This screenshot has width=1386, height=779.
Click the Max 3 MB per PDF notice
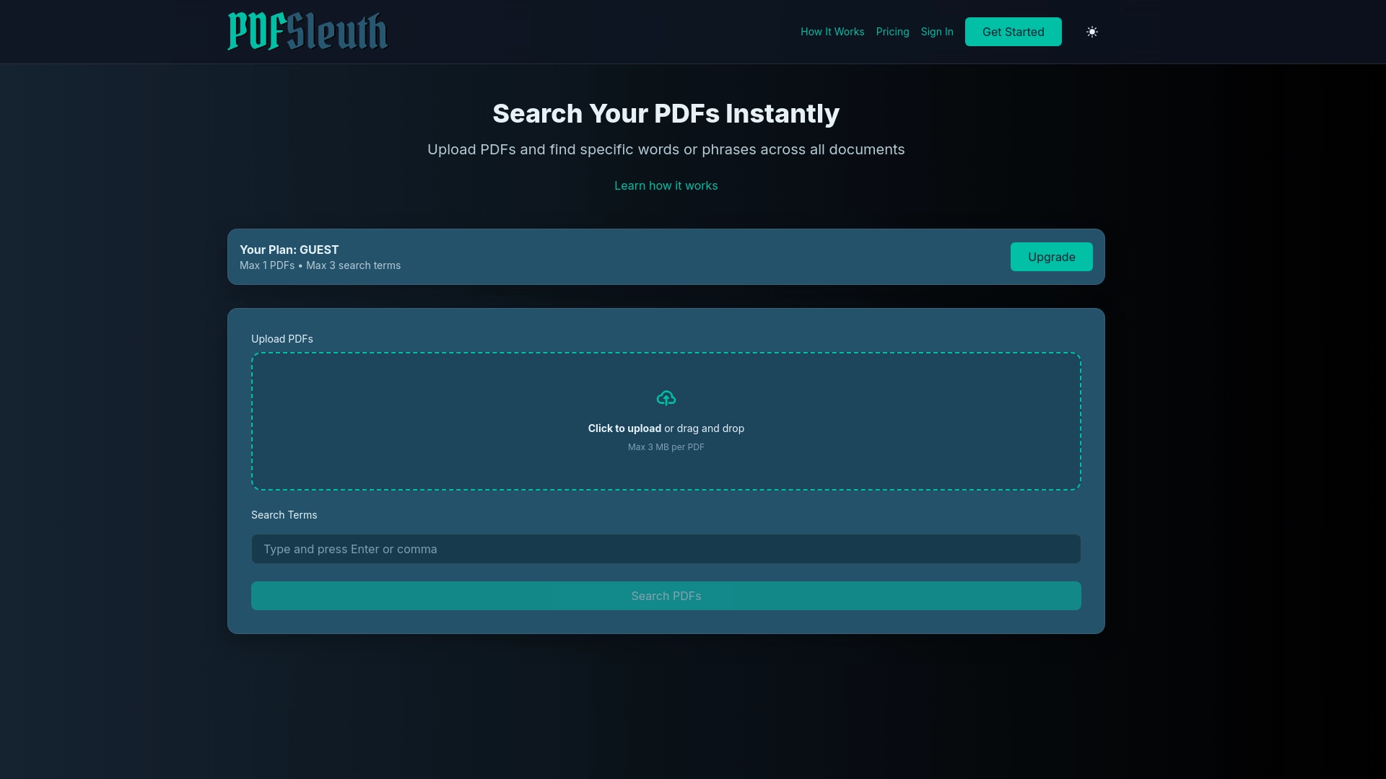click(x=666, y=446)
